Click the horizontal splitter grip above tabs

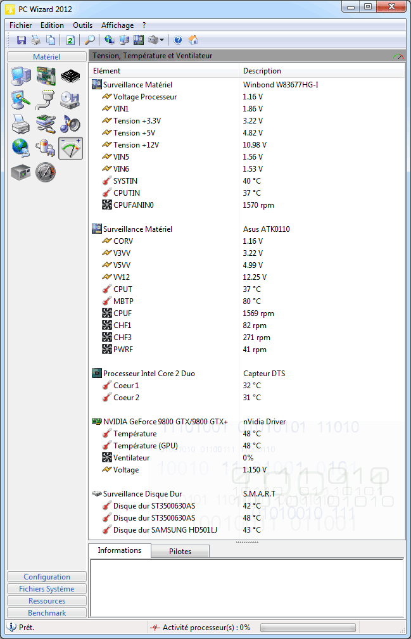pos(247,542)
